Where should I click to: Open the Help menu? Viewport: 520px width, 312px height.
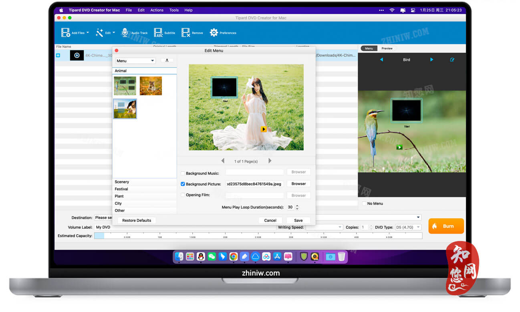(x=188, y=10)
